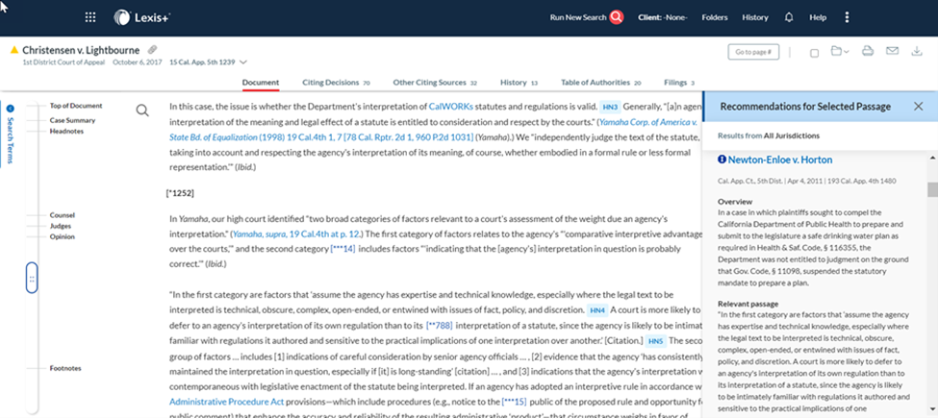Tick the document selection checkbox

[814, 53]
